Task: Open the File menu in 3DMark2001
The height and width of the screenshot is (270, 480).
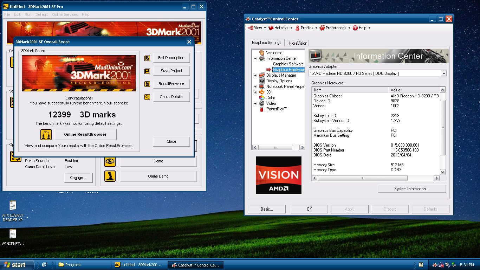Action: click(7, 14)
